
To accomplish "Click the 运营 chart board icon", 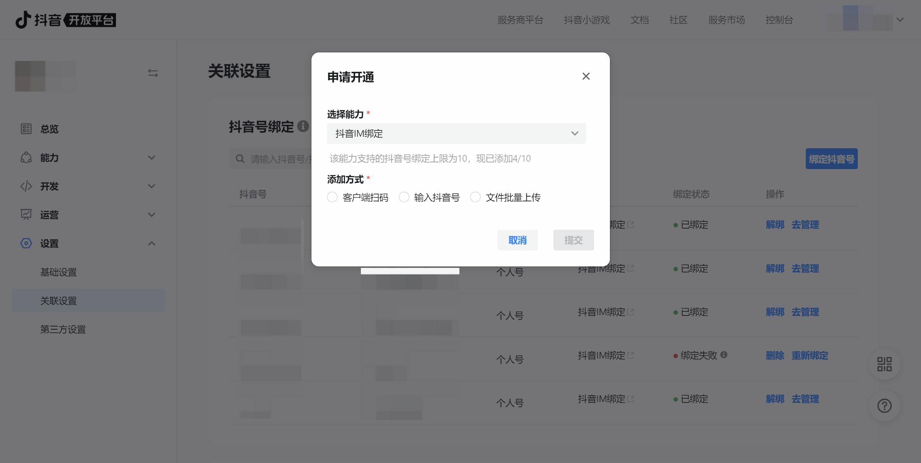I will click(26, 214).
